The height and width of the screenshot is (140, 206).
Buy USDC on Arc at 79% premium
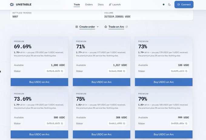pyautogui.click(x=164, y=134)
